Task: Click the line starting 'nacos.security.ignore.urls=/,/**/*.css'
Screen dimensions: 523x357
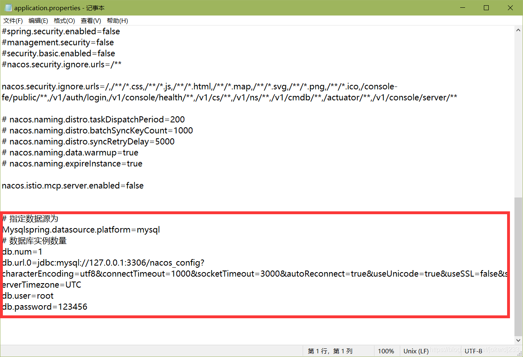Action: 200,86
